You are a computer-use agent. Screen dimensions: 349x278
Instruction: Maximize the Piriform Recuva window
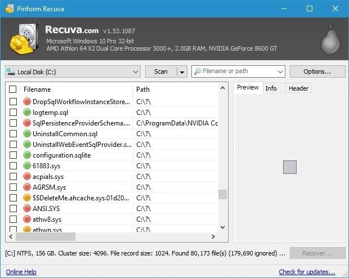pos(310,8)
